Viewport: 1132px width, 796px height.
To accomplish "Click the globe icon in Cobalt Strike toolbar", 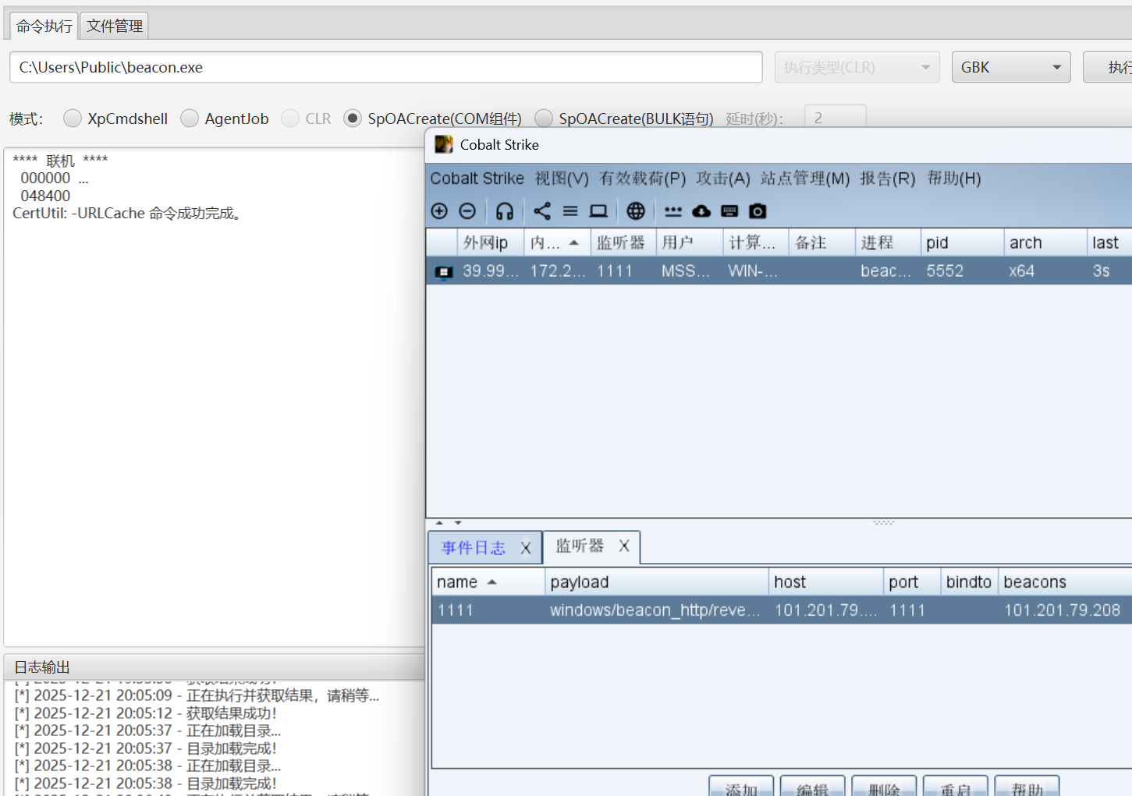I will [x=636, y=211].
